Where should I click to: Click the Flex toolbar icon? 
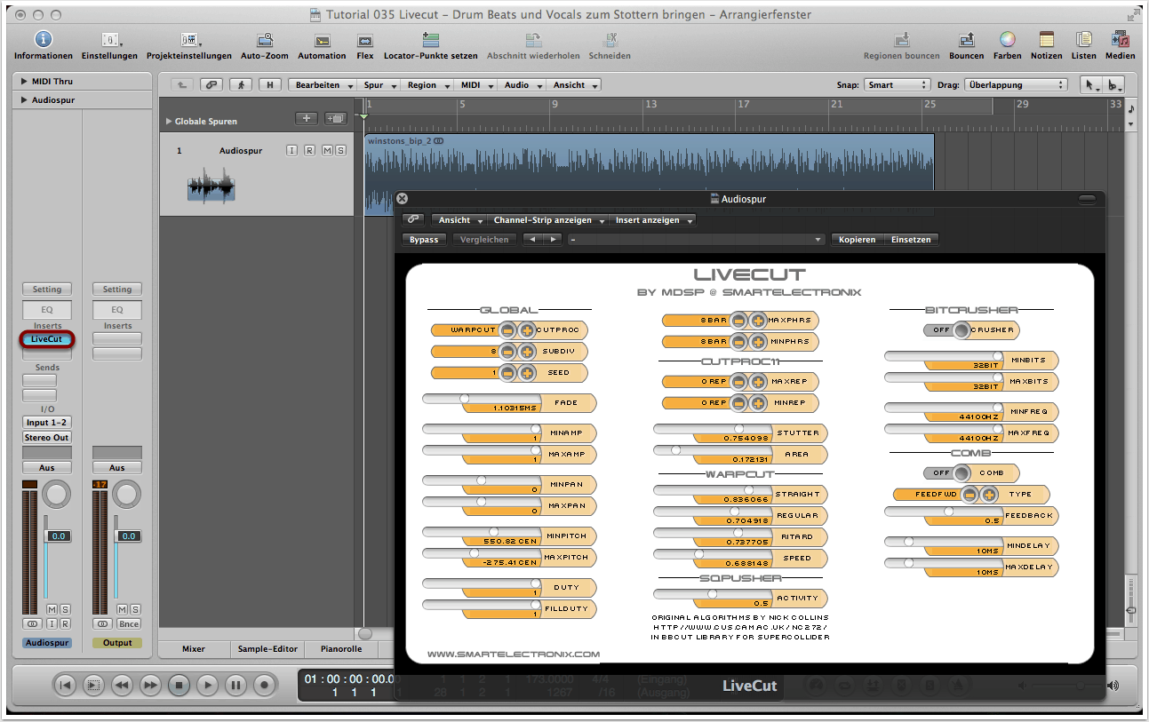(364, 40)
